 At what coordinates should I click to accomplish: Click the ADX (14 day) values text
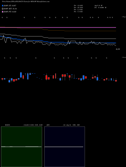71,125
